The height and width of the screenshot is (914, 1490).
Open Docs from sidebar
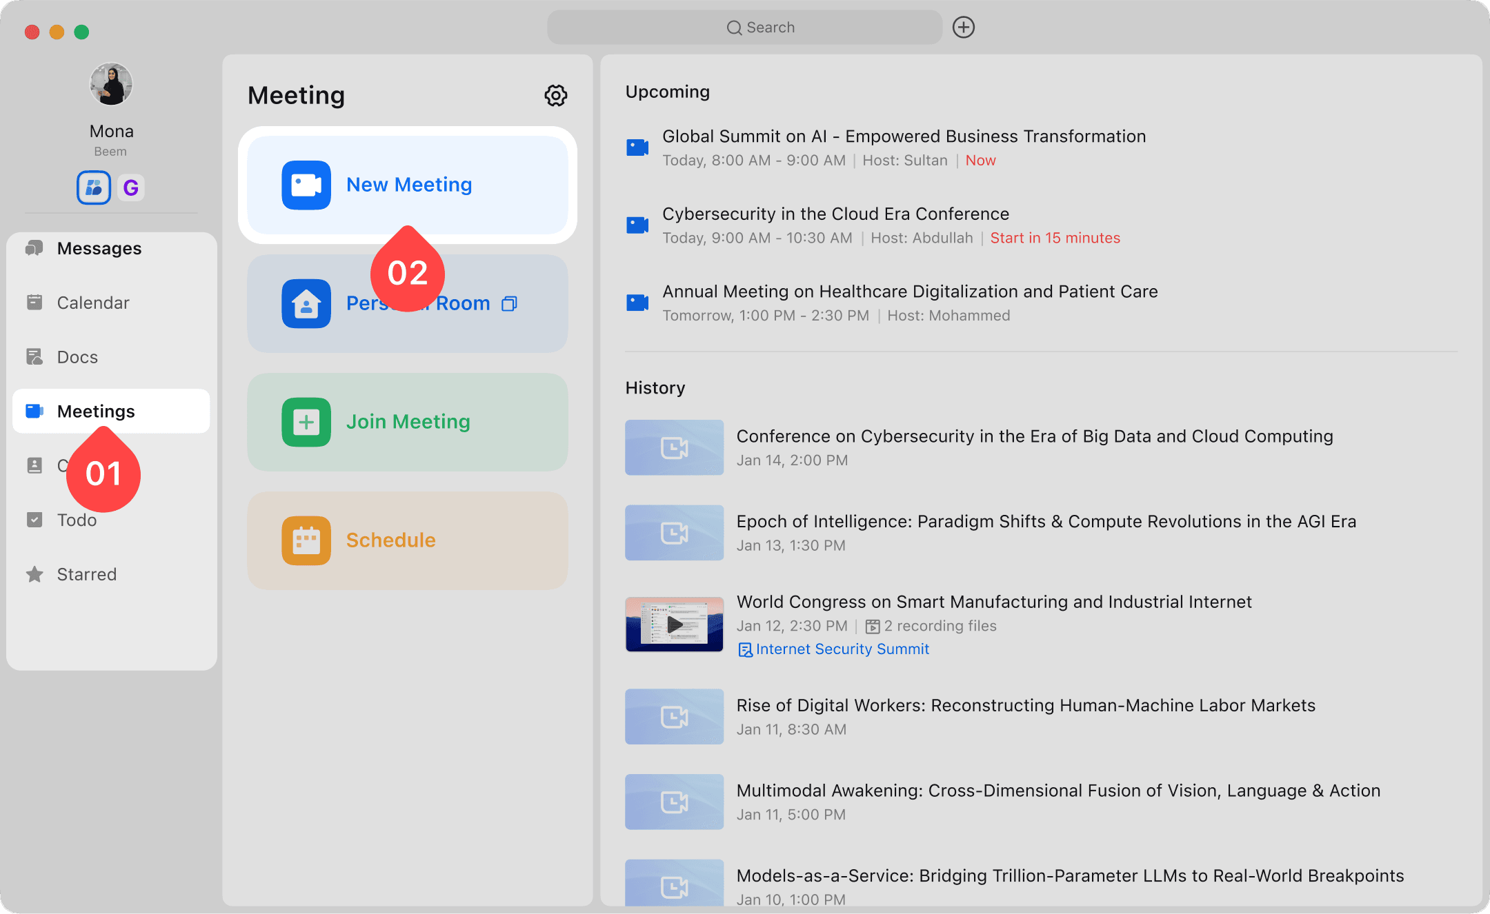pyautogui.click(x=77, y=357)
